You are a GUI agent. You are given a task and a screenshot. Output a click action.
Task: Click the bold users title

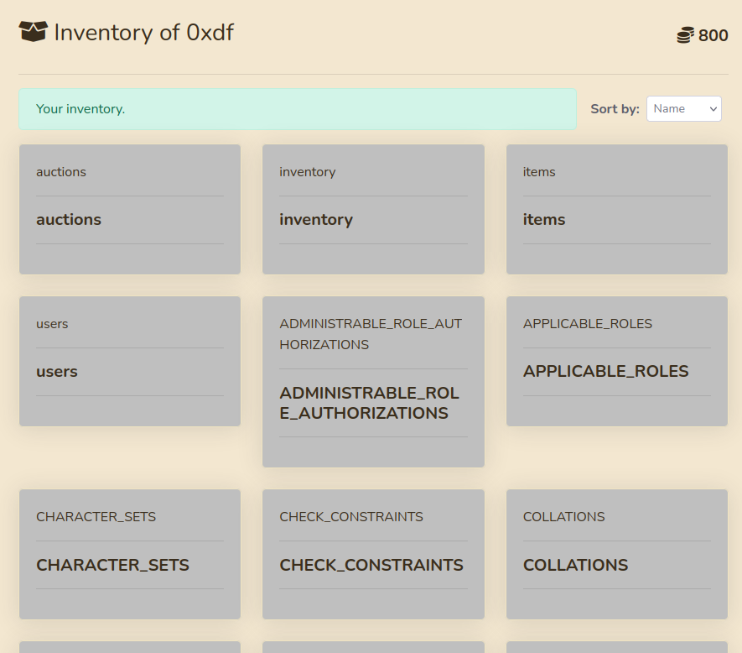pos(57,372)
